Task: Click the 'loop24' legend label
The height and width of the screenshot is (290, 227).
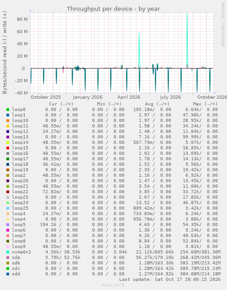Action: pos(20,203)
